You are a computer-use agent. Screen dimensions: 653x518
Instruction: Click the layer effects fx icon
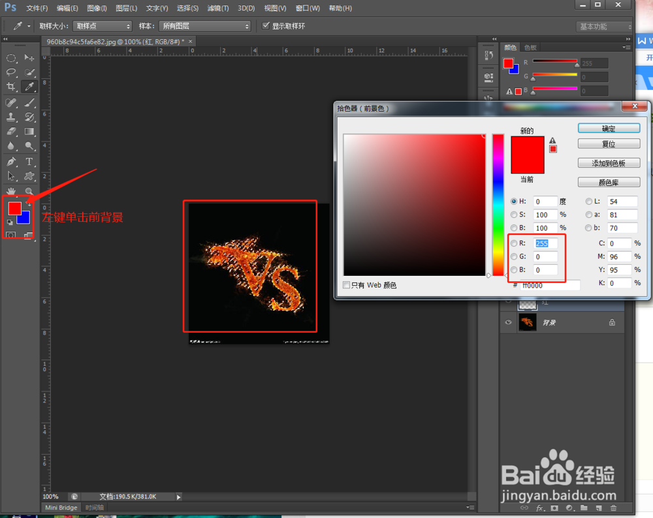coord(540,508)
